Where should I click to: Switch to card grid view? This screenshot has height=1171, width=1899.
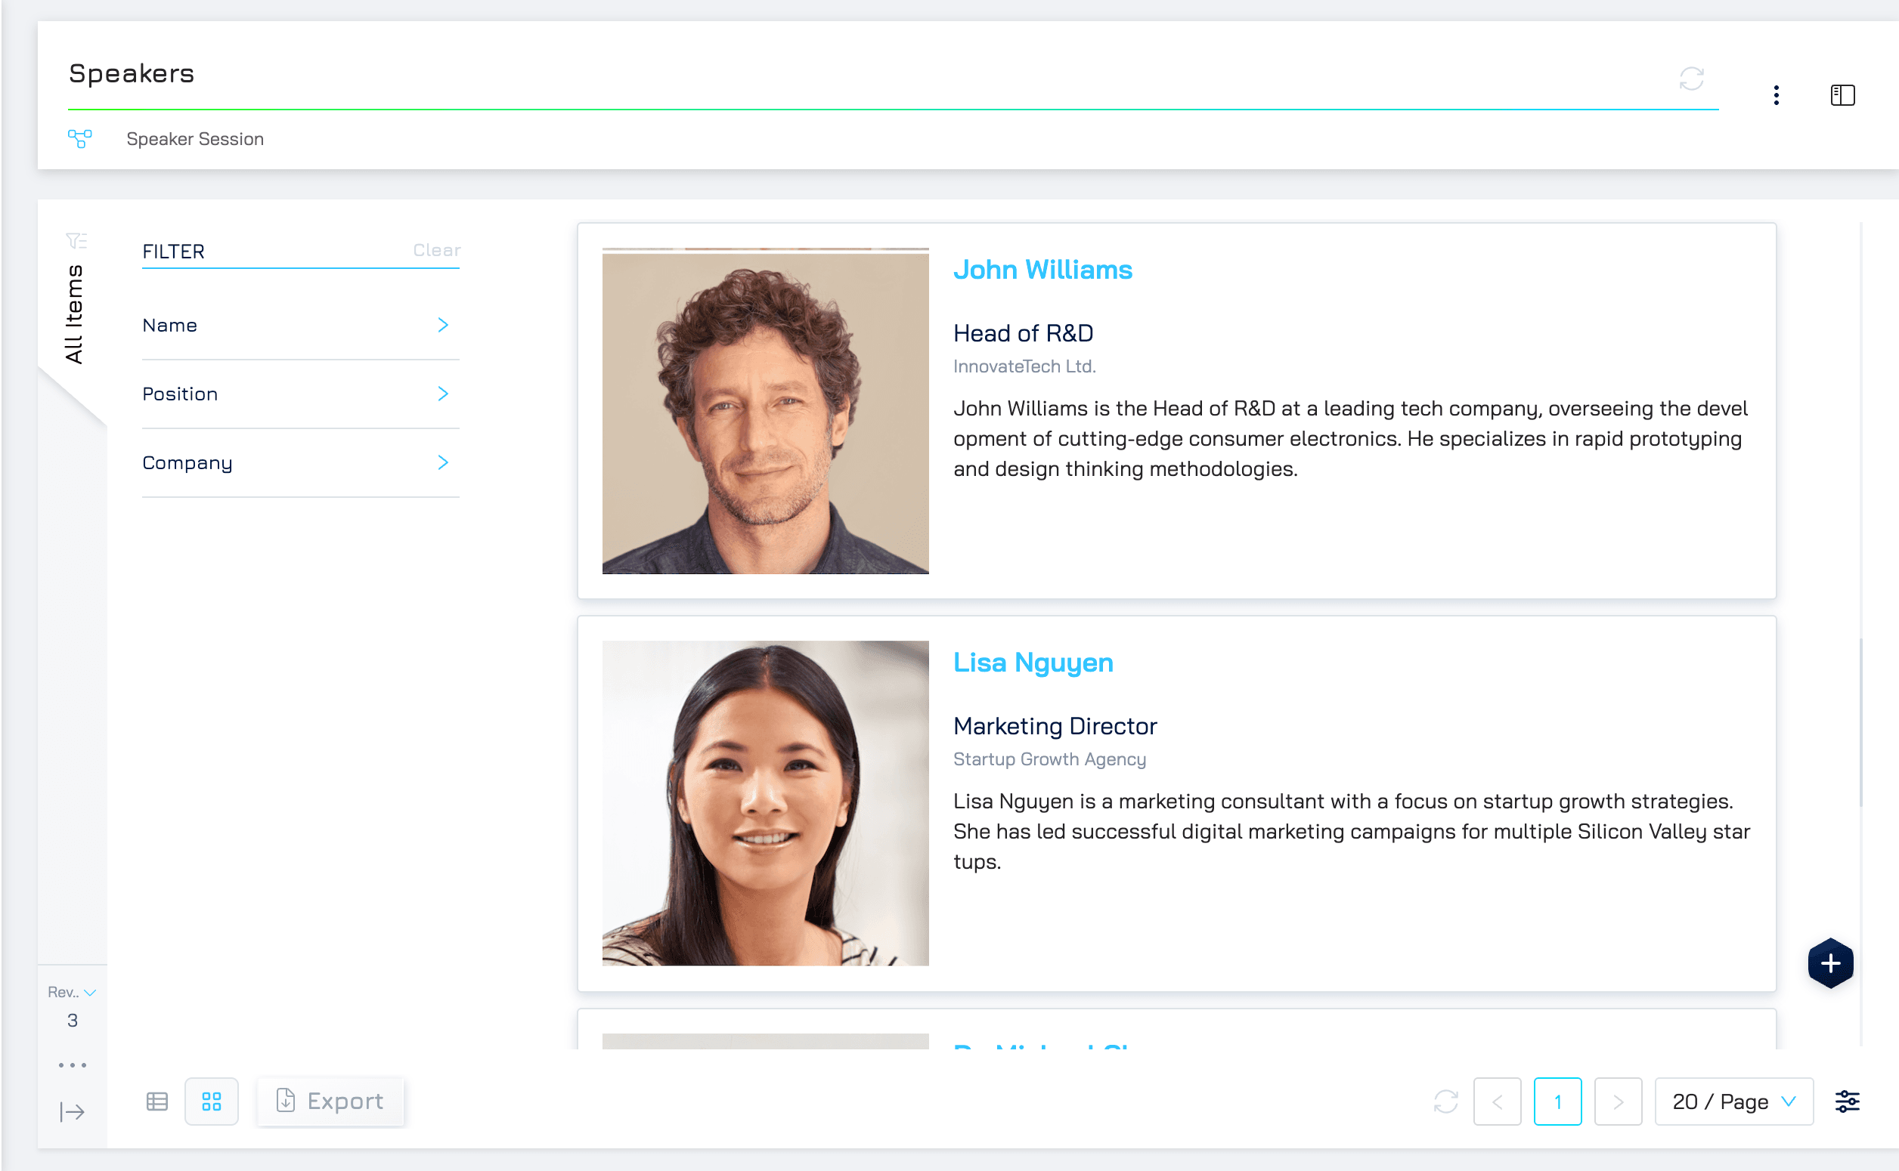pyautogui.click(x=212, y=1102)
